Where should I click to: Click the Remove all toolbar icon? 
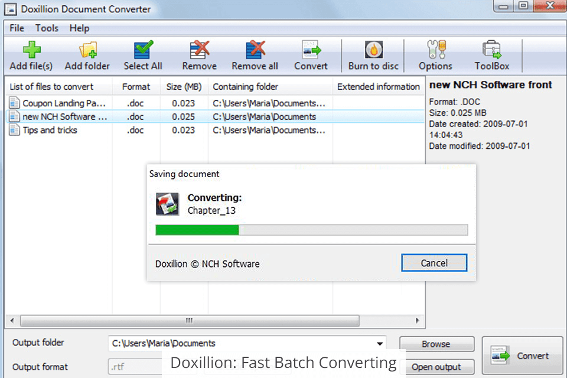coord(255,50)
